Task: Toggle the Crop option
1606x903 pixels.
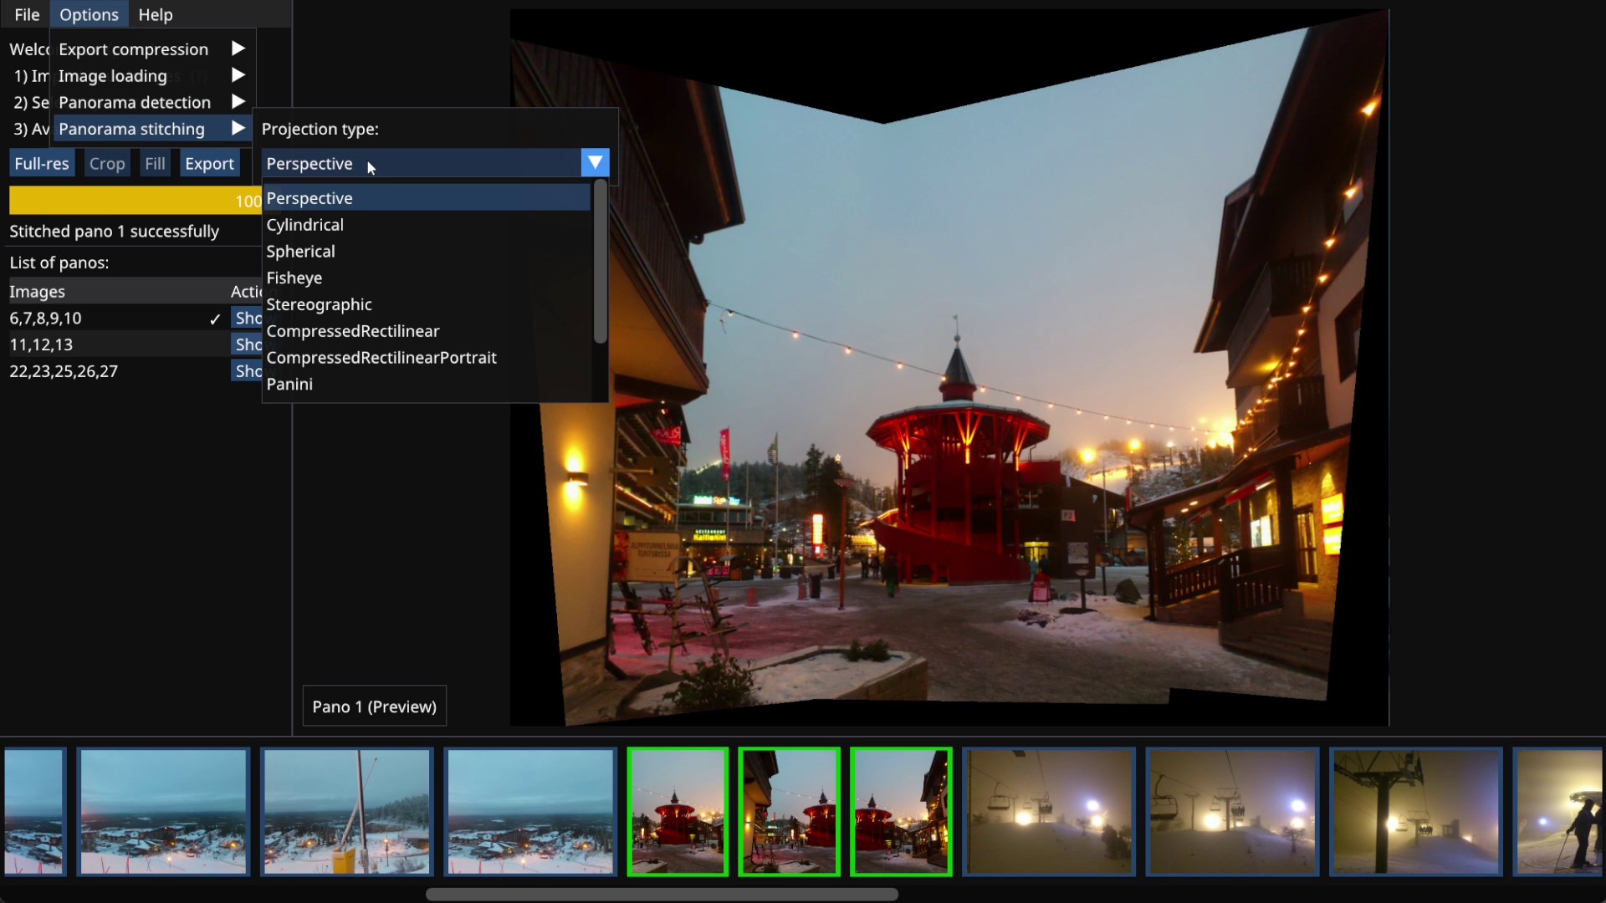Action: pyautogui.click(x=107, y=164)
